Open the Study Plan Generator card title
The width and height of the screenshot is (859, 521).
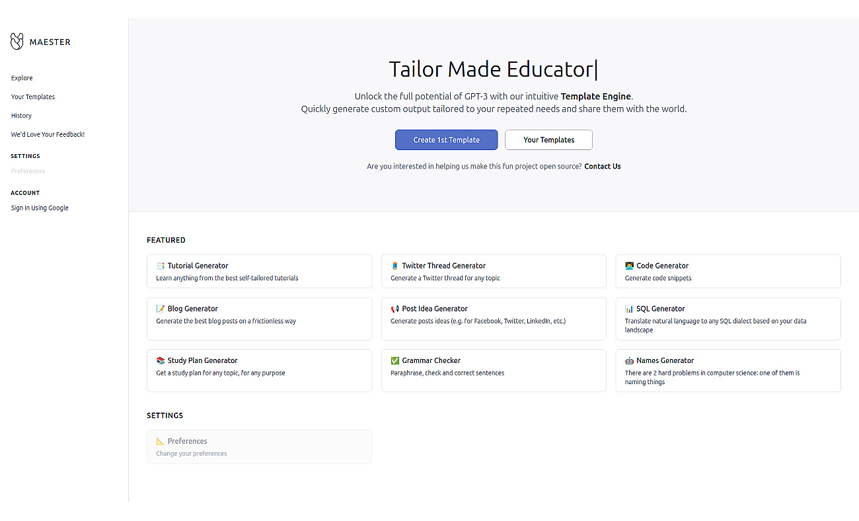coord(203,361)
